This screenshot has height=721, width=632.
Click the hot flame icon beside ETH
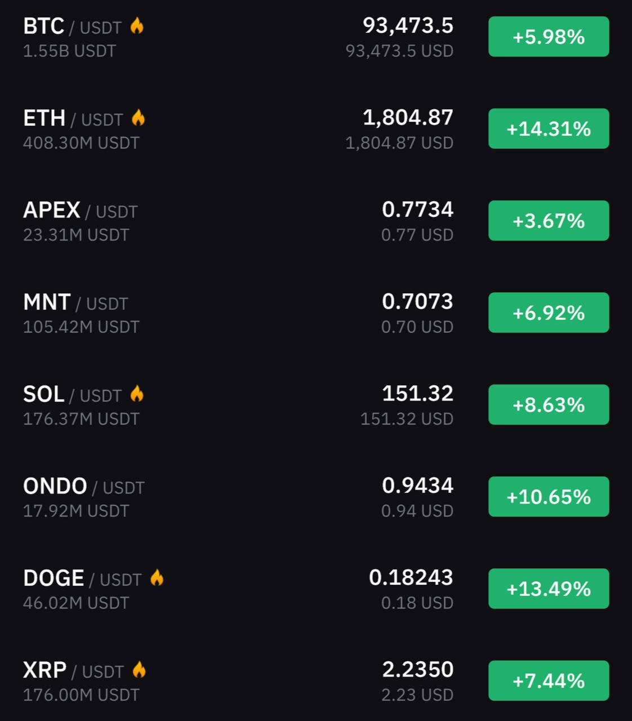click(x=139, y=118)
